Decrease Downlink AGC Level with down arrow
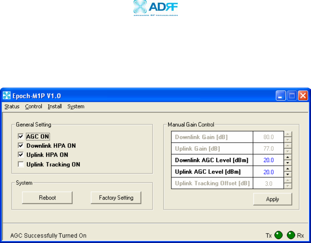 [x=288, y=163]
